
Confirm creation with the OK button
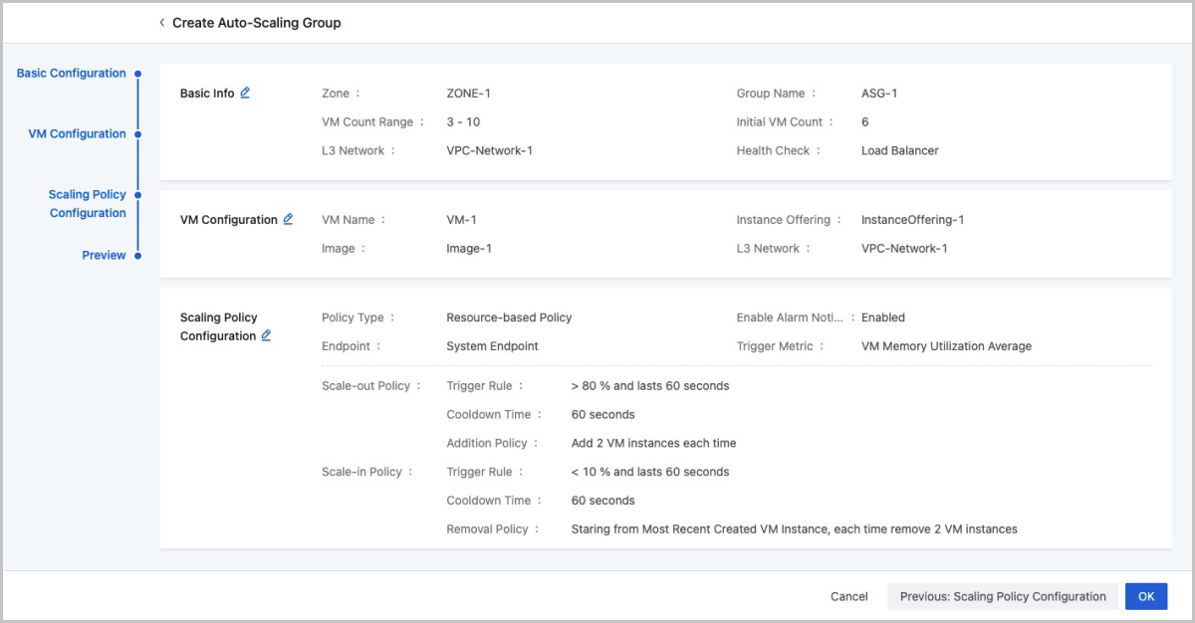pos(1145,596)
